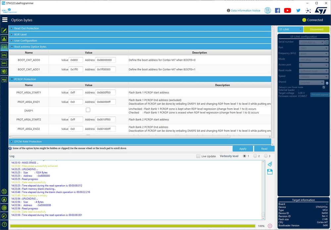Image resolution: width=331 pixels, height=230 pixels.
Task: Open the binary 01/10 sidebar icon
Action: coord(4,191)
